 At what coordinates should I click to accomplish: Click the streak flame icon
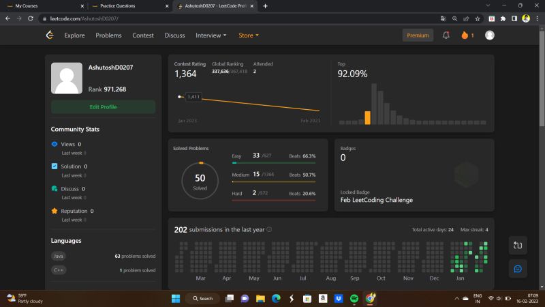tap(465, 35)
